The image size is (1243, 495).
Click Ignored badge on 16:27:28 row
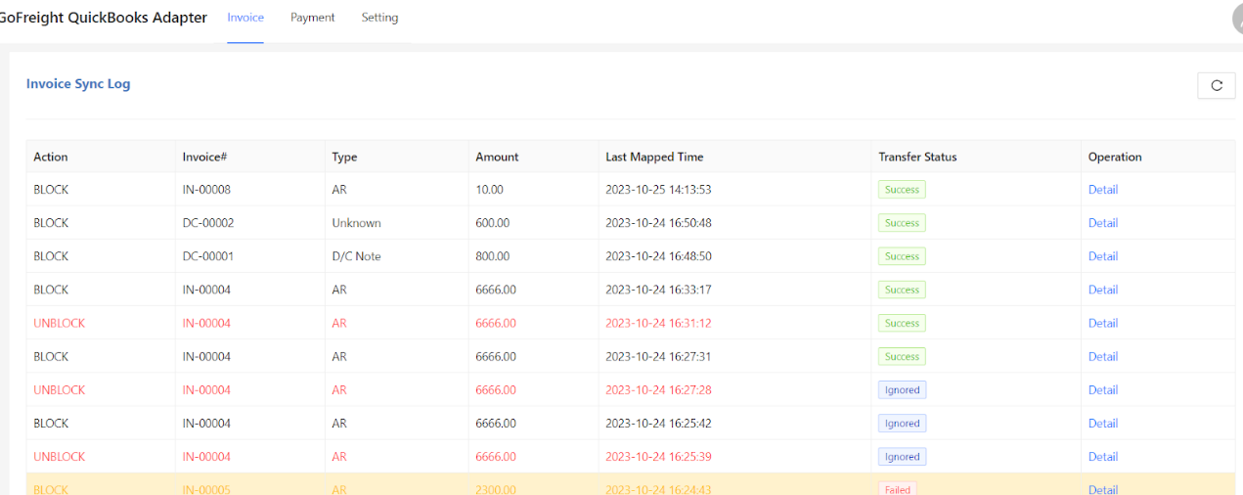tap(901, 390)
